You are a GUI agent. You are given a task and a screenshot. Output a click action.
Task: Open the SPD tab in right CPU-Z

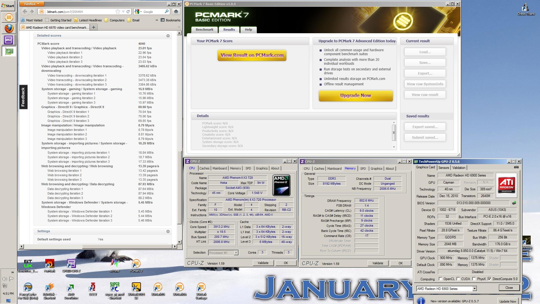[x=363, y=169]
